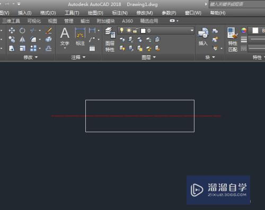Open the 工具(T) menu
The image size is (265, 210).
click(72, 13)
